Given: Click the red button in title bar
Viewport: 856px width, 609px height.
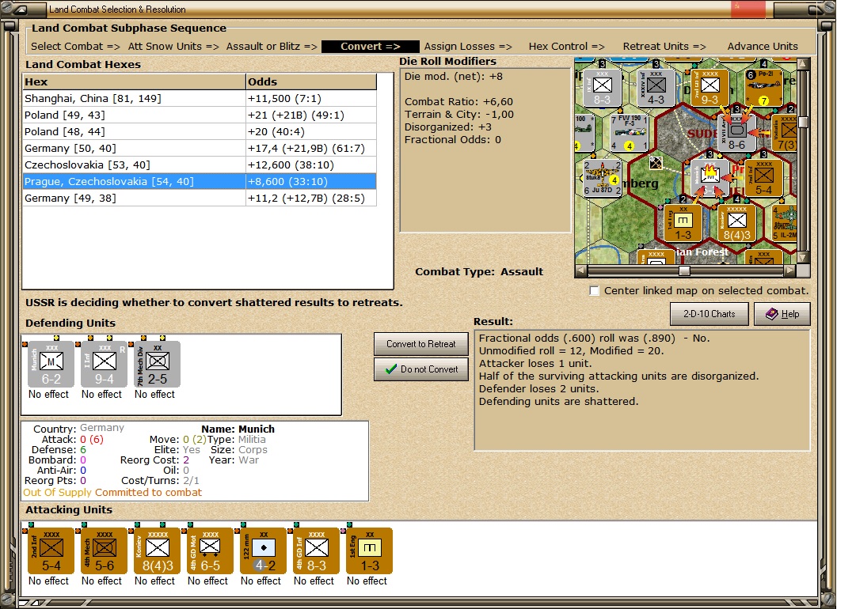Looking at the screenshot, I should click(x=748, y=9).
